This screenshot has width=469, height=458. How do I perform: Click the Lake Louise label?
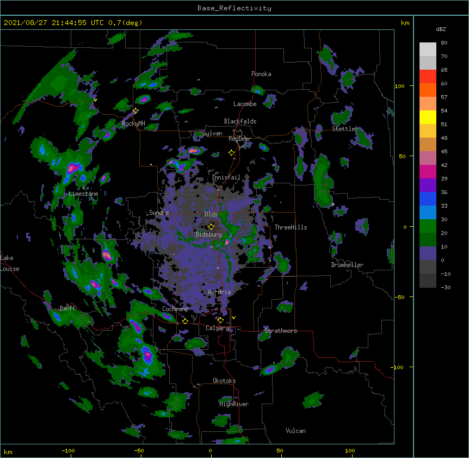click(10, 263)
